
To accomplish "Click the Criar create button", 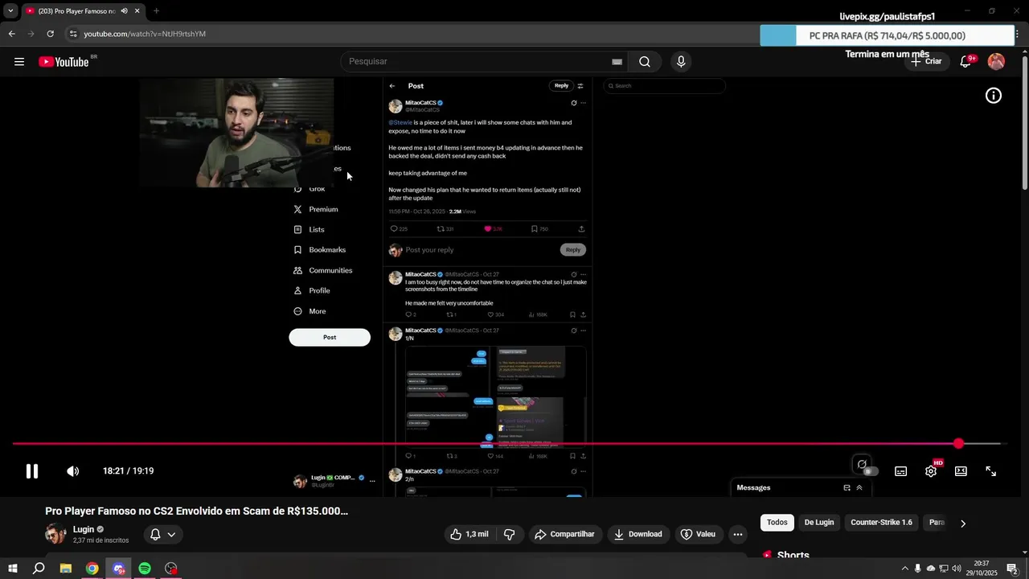I will (x=926, y=62).
